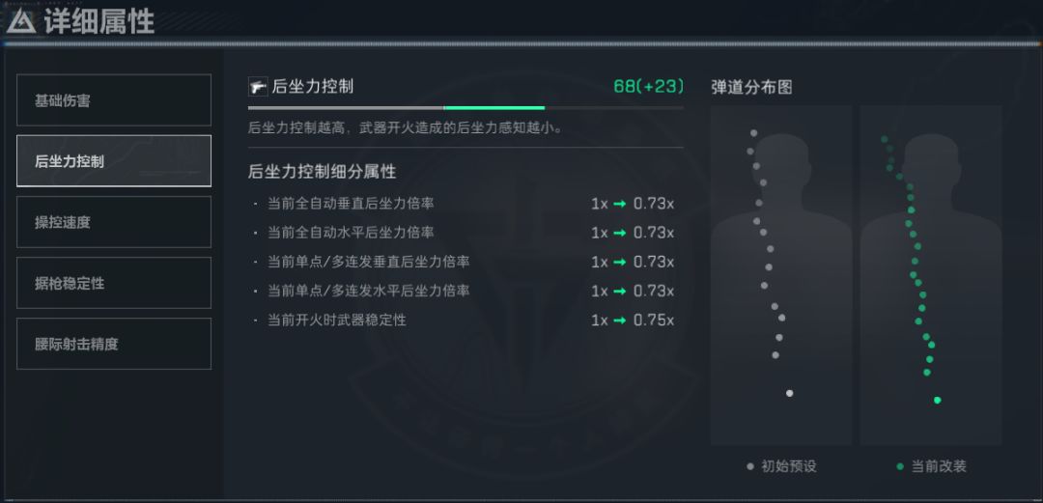1043x503 pixels.
Task: Click the 68(+23) recoil control value
Action: pyautogui.click(x=648, y=86)
